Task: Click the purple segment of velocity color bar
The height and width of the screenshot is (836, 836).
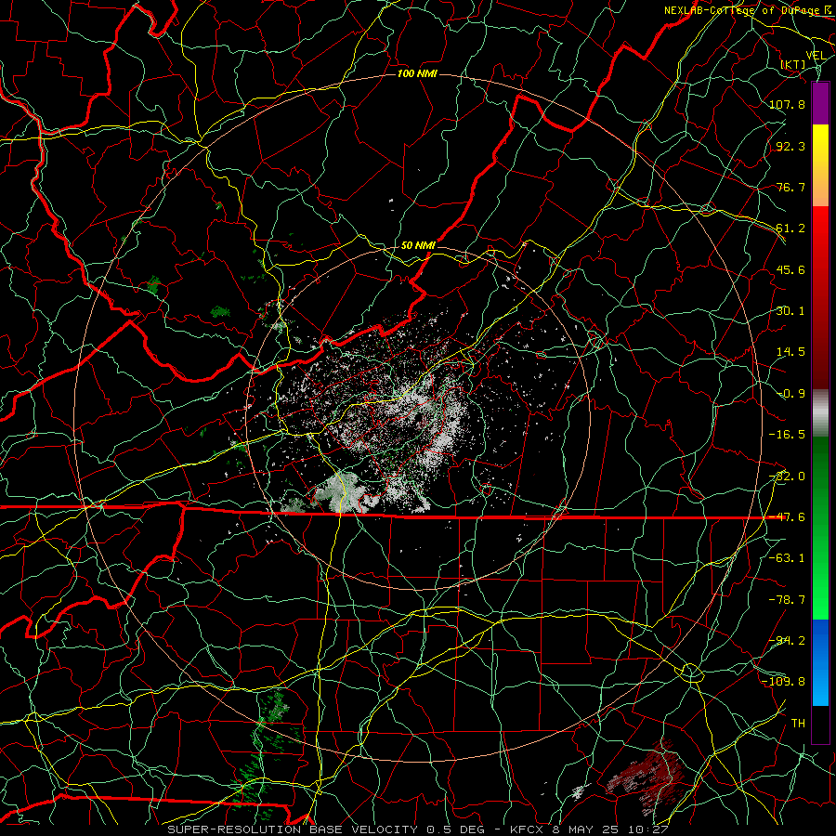Action: pos(820,103)
